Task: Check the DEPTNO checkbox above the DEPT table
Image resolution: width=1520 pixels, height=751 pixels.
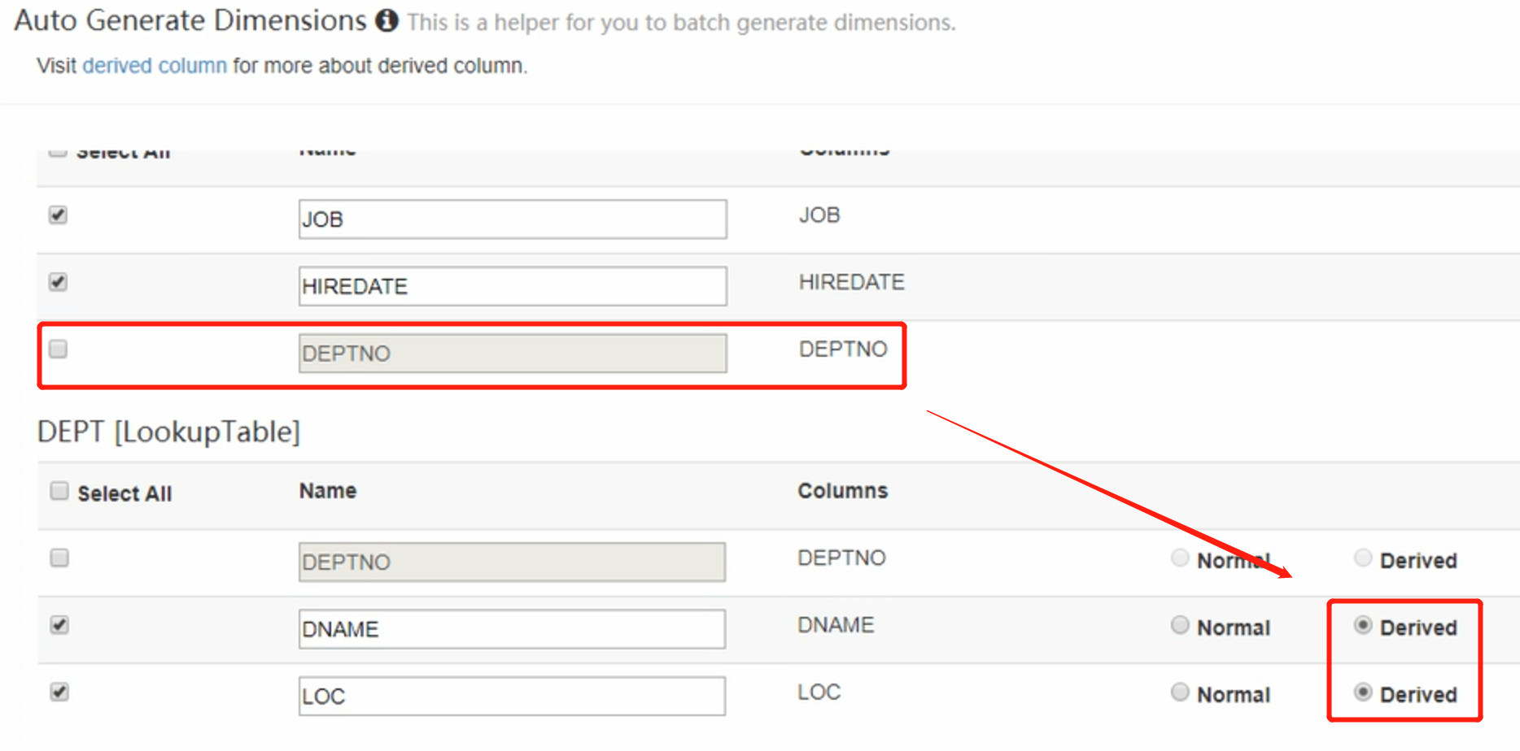Action: pyautogui.click(x=58, y=349)
